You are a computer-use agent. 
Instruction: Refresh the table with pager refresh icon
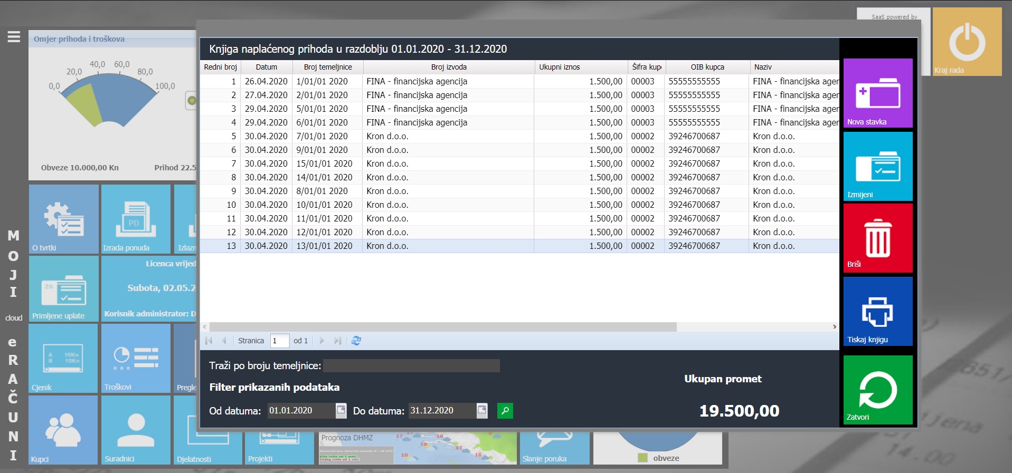(356, 341)
